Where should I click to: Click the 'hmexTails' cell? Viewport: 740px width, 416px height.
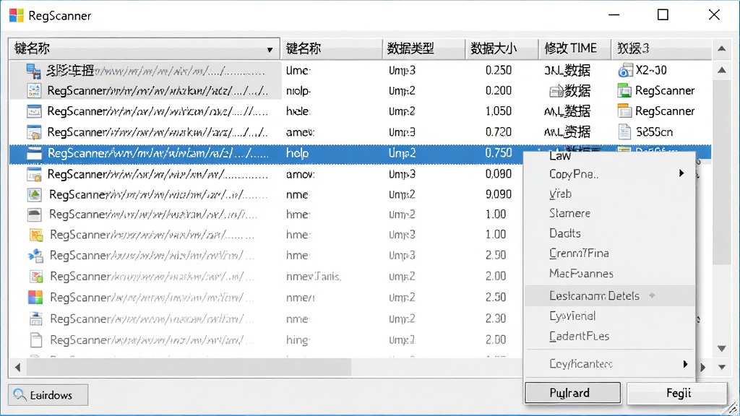coord(314,277)
